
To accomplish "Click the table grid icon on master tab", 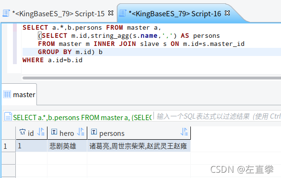I will click(7, 94).
